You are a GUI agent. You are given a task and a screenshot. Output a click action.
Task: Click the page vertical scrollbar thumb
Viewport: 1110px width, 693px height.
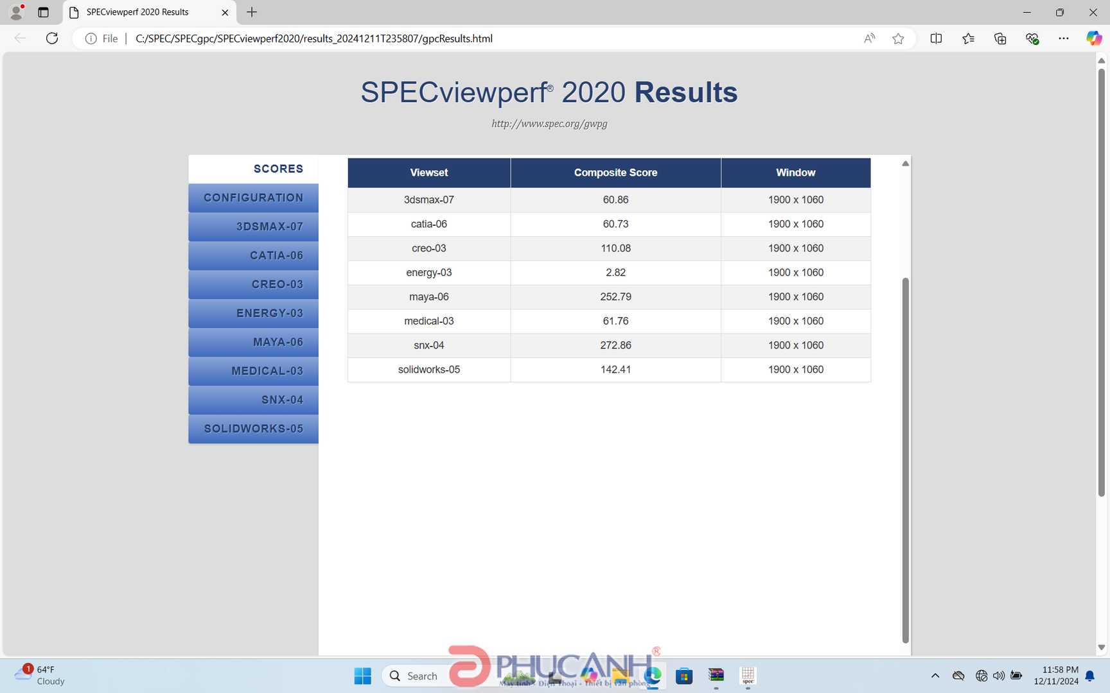pyautogui.click(x=1101, y=282)
